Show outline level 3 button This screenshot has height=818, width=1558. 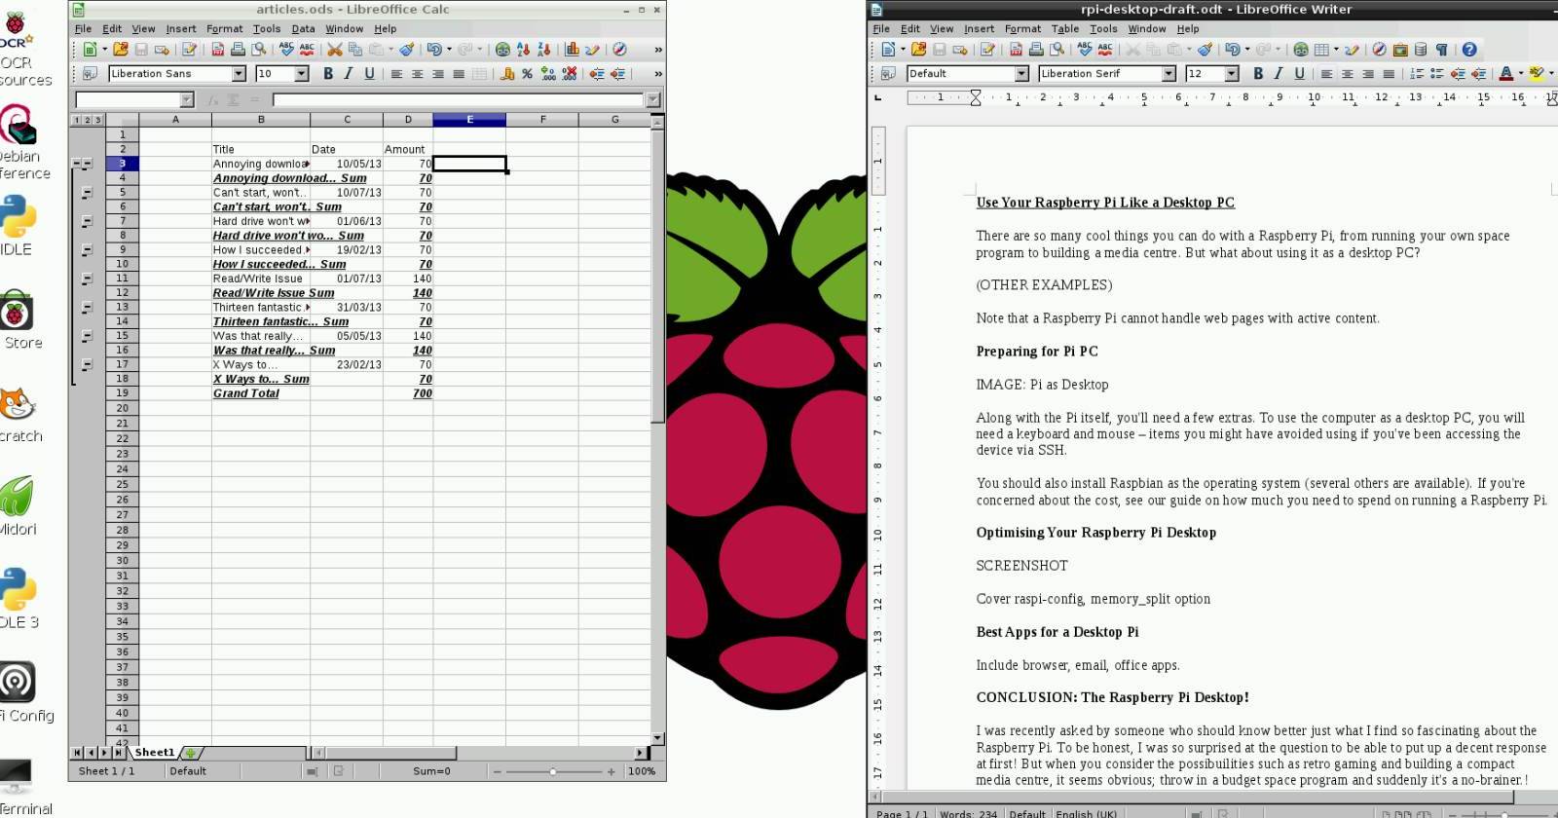[97, 120]
